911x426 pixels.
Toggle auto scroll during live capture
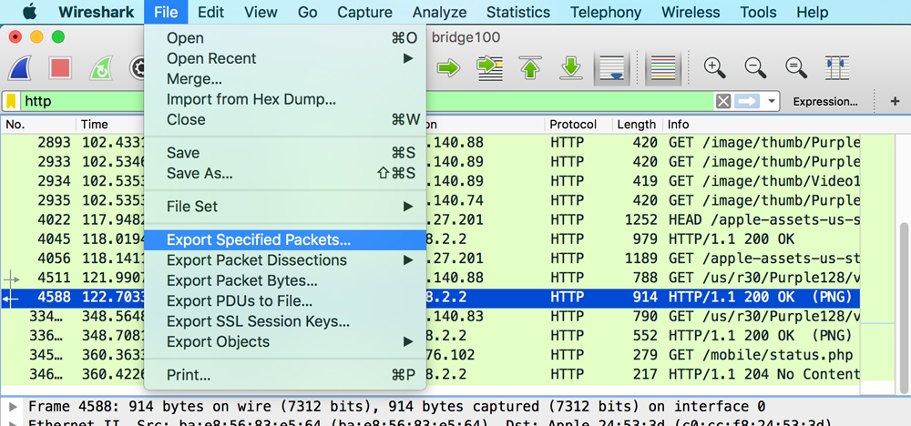click(x=612, y=68)
